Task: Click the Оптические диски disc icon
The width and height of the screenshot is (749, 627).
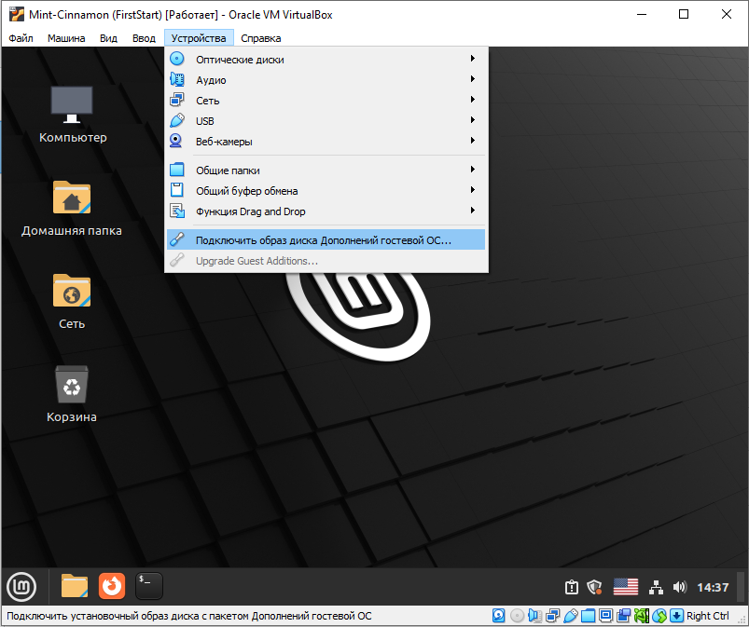Action: pos(176,59)
